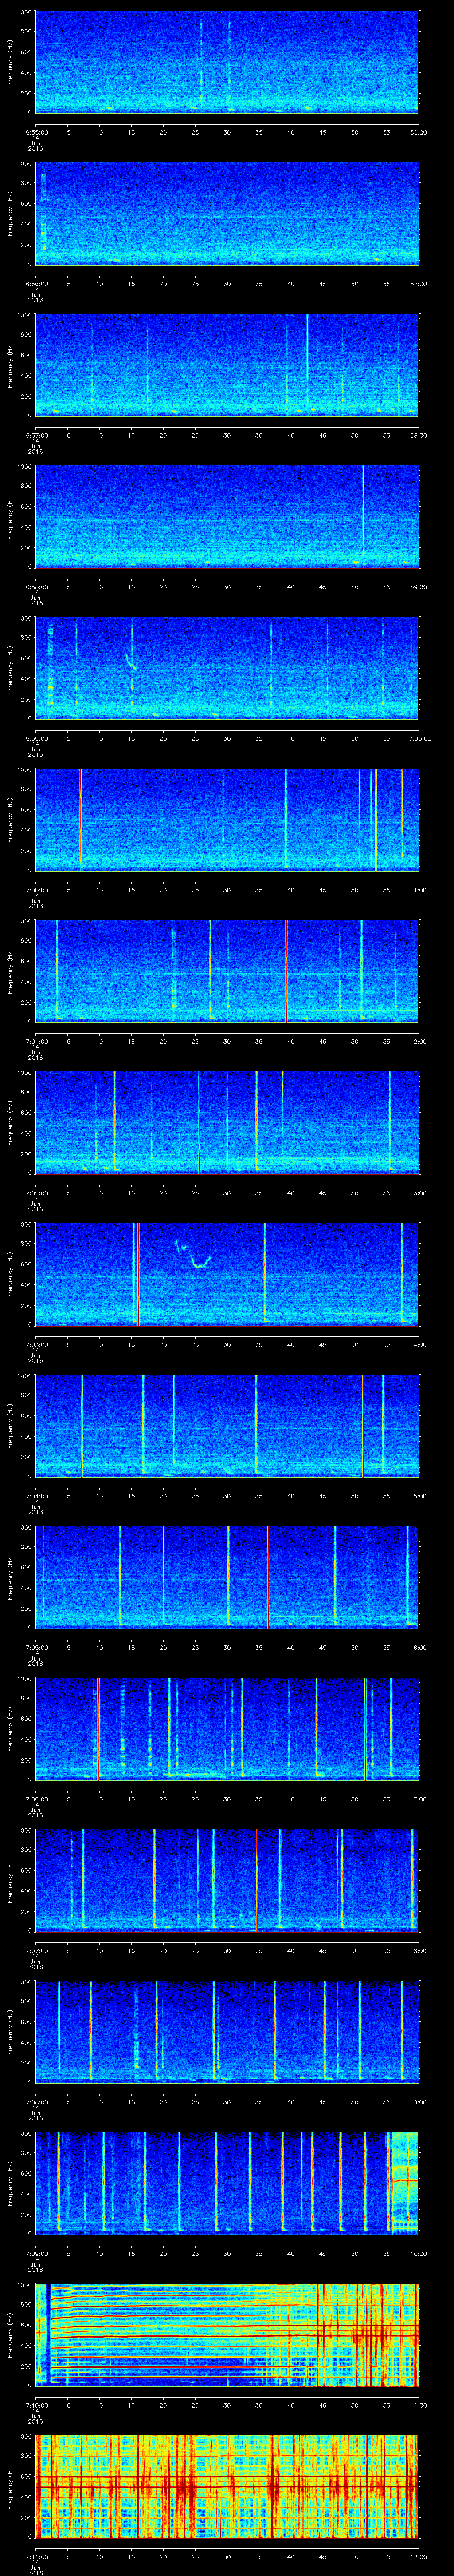Click the '56:00' end time label
Image resolution: width=454 pixels, height=2576 pixels.
point(419,132)
